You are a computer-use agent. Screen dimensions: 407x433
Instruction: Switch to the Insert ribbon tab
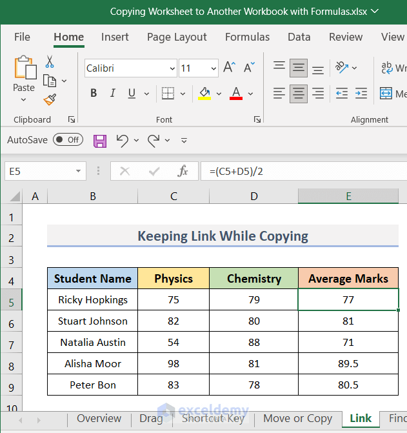click(x=115, y=37)
